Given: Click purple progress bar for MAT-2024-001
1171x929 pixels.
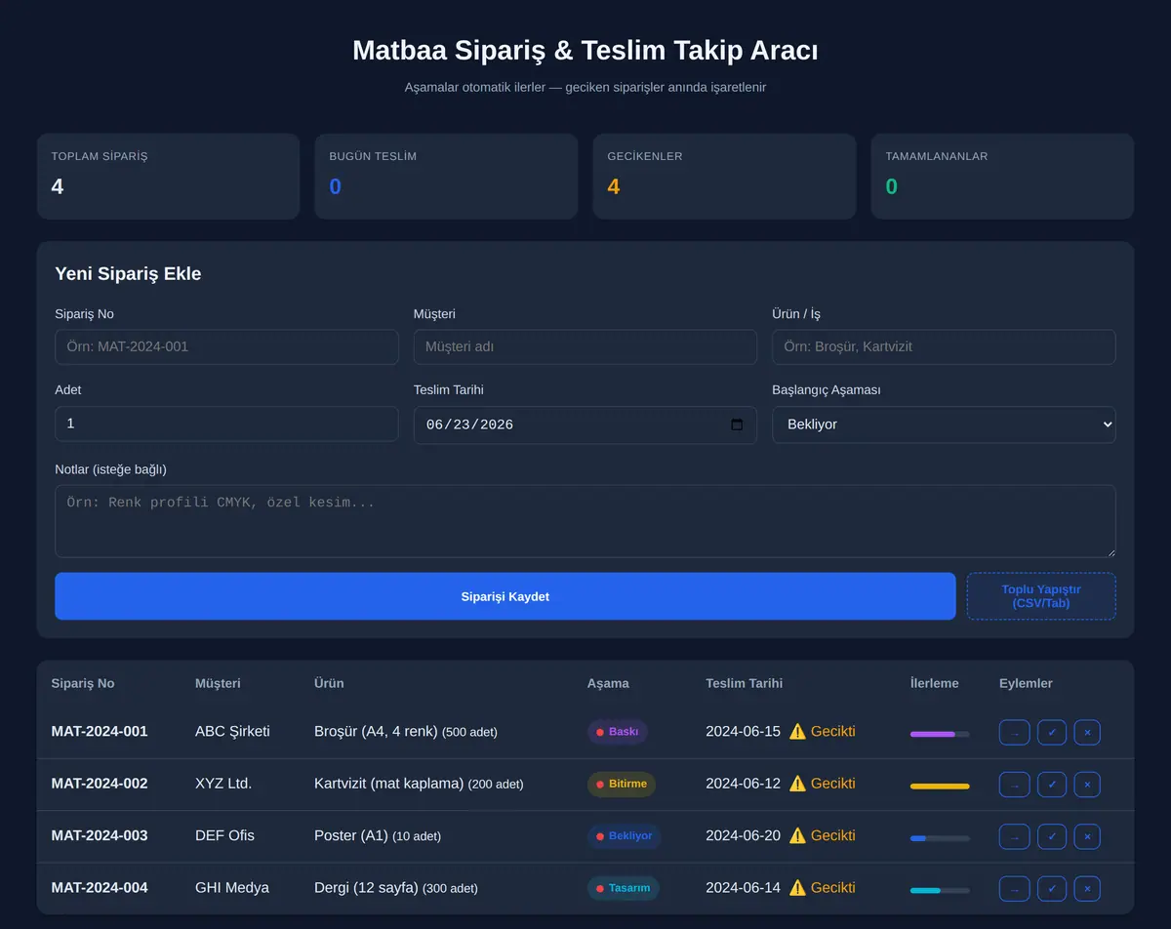Looking at the screenshot, I should (940, 734).
